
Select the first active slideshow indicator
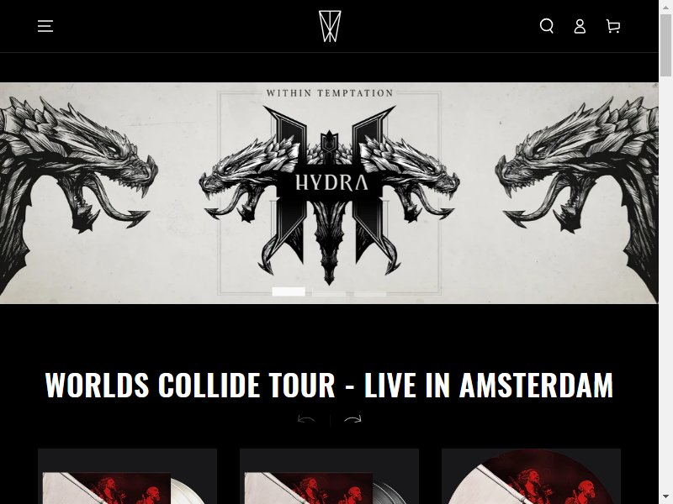(289, 291)
